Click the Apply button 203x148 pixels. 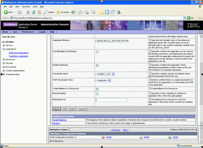[57, 109]
